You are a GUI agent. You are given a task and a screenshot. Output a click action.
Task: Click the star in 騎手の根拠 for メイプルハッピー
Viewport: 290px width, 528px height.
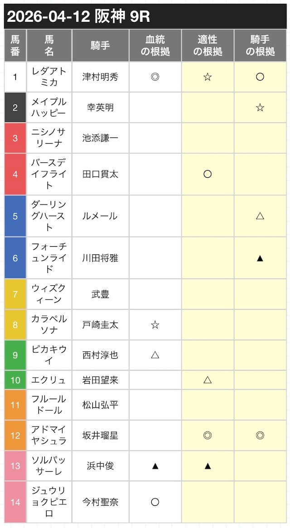[260, 108]
